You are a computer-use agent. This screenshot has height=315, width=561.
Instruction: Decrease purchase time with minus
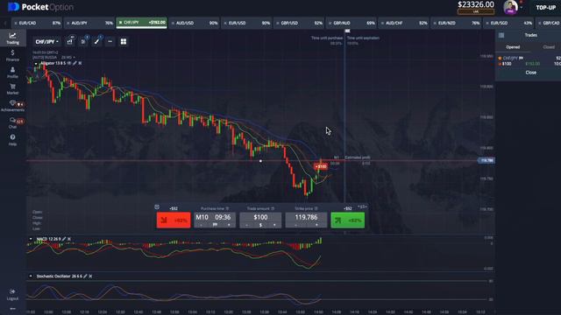(201, 225)
